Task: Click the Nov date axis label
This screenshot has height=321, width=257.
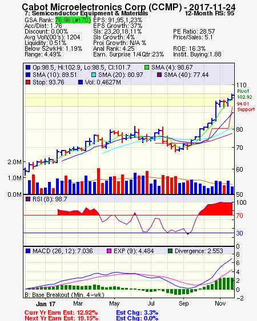Action: pos(220,303)
